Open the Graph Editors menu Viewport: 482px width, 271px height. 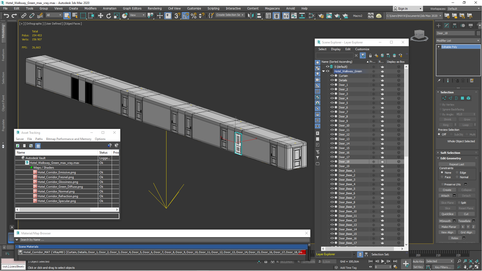pos(132,9)
